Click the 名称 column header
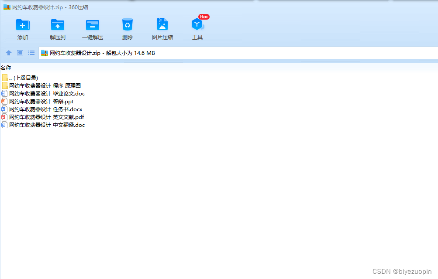438x279 pixels. tap(6, 68)
